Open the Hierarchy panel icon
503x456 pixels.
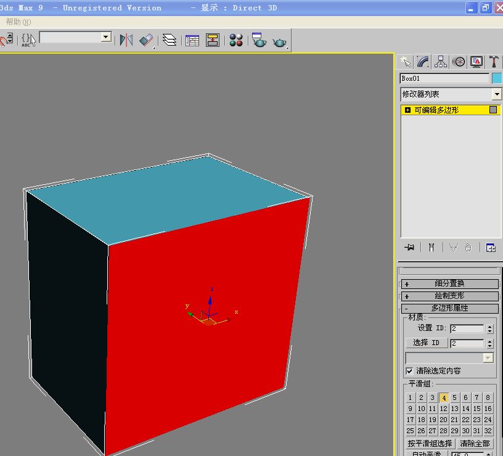(440, 62)
